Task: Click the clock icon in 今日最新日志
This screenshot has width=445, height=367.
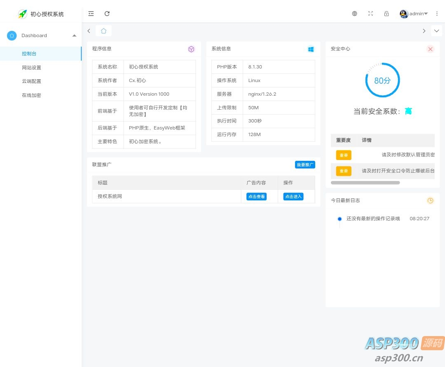Action: [x=430, y=200]
